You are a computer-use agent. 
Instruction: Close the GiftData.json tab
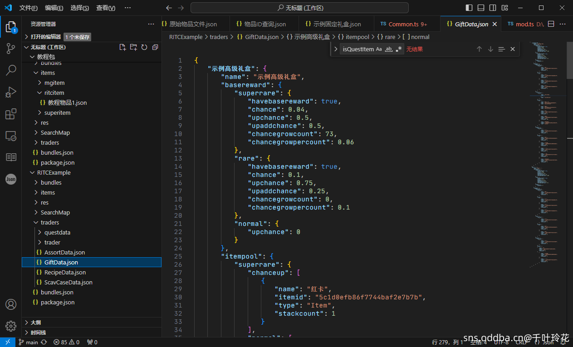tap(495, 24)
